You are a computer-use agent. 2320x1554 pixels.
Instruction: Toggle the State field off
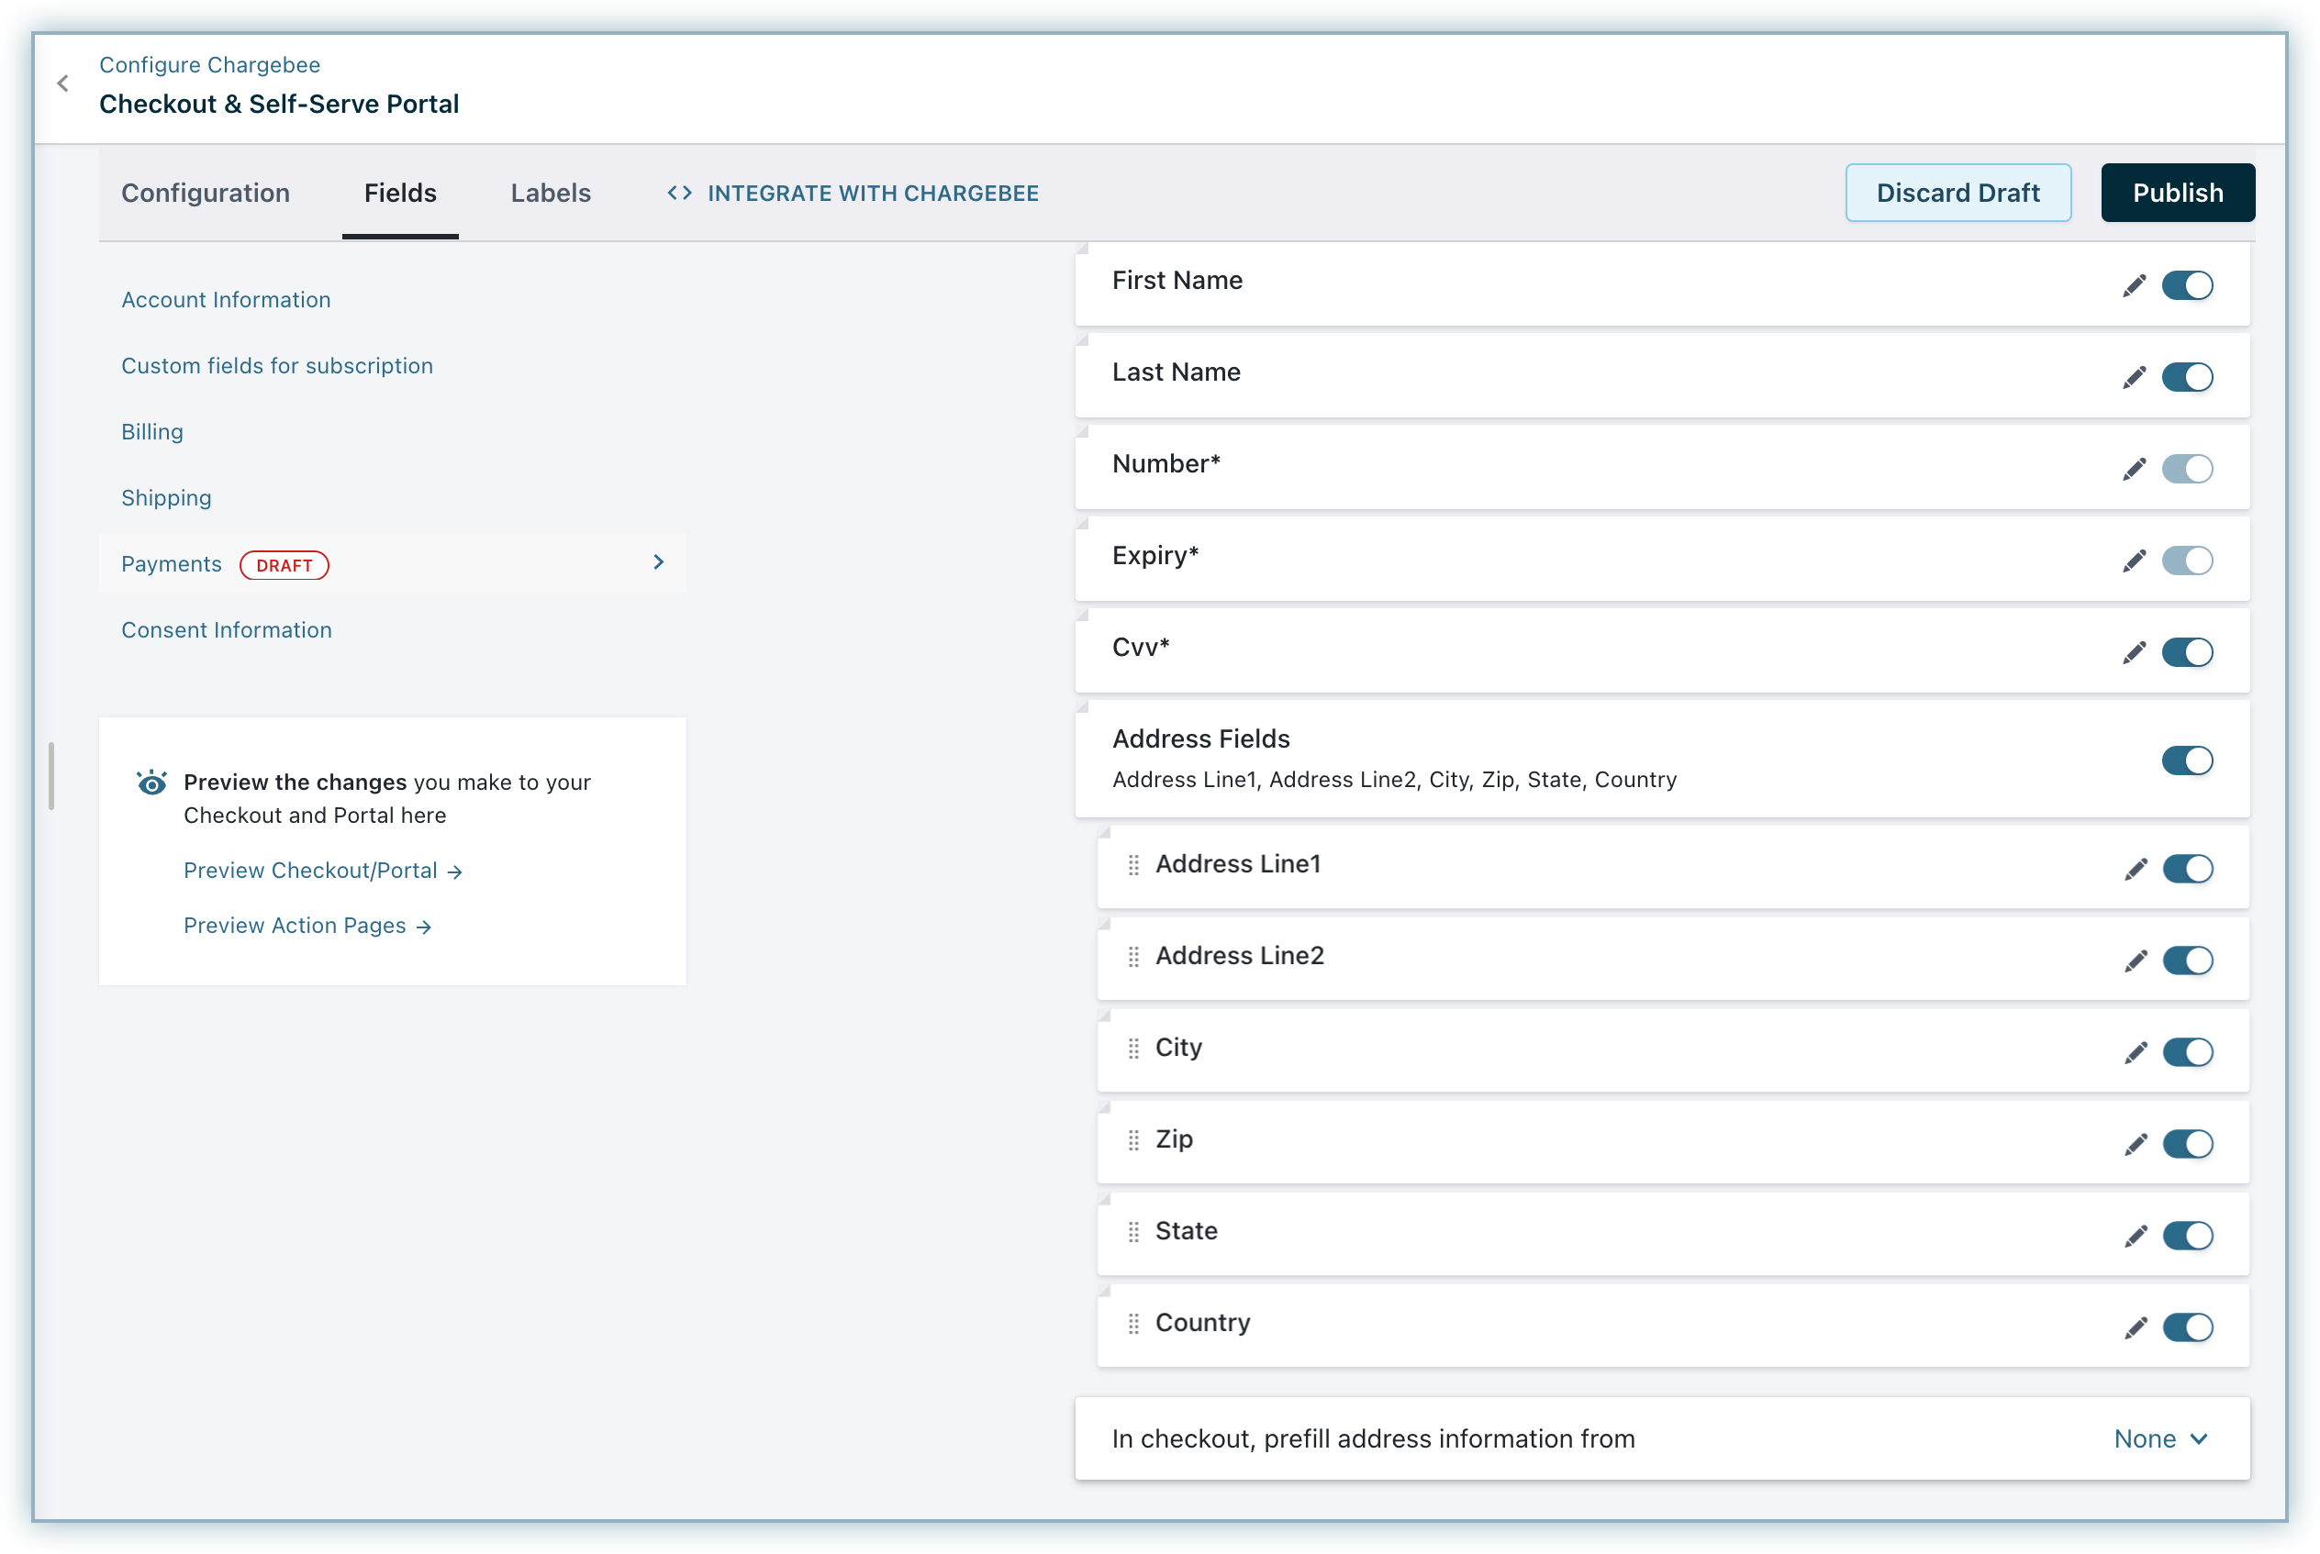[x=2187, y=1236]
